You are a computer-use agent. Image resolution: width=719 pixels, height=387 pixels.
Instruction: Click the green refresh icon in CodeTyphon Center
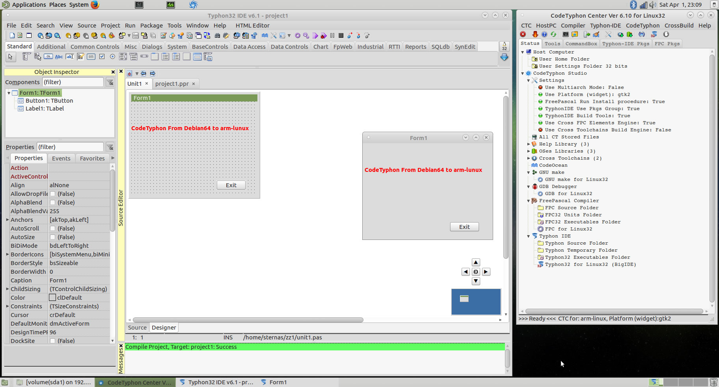tap(553, 34)
